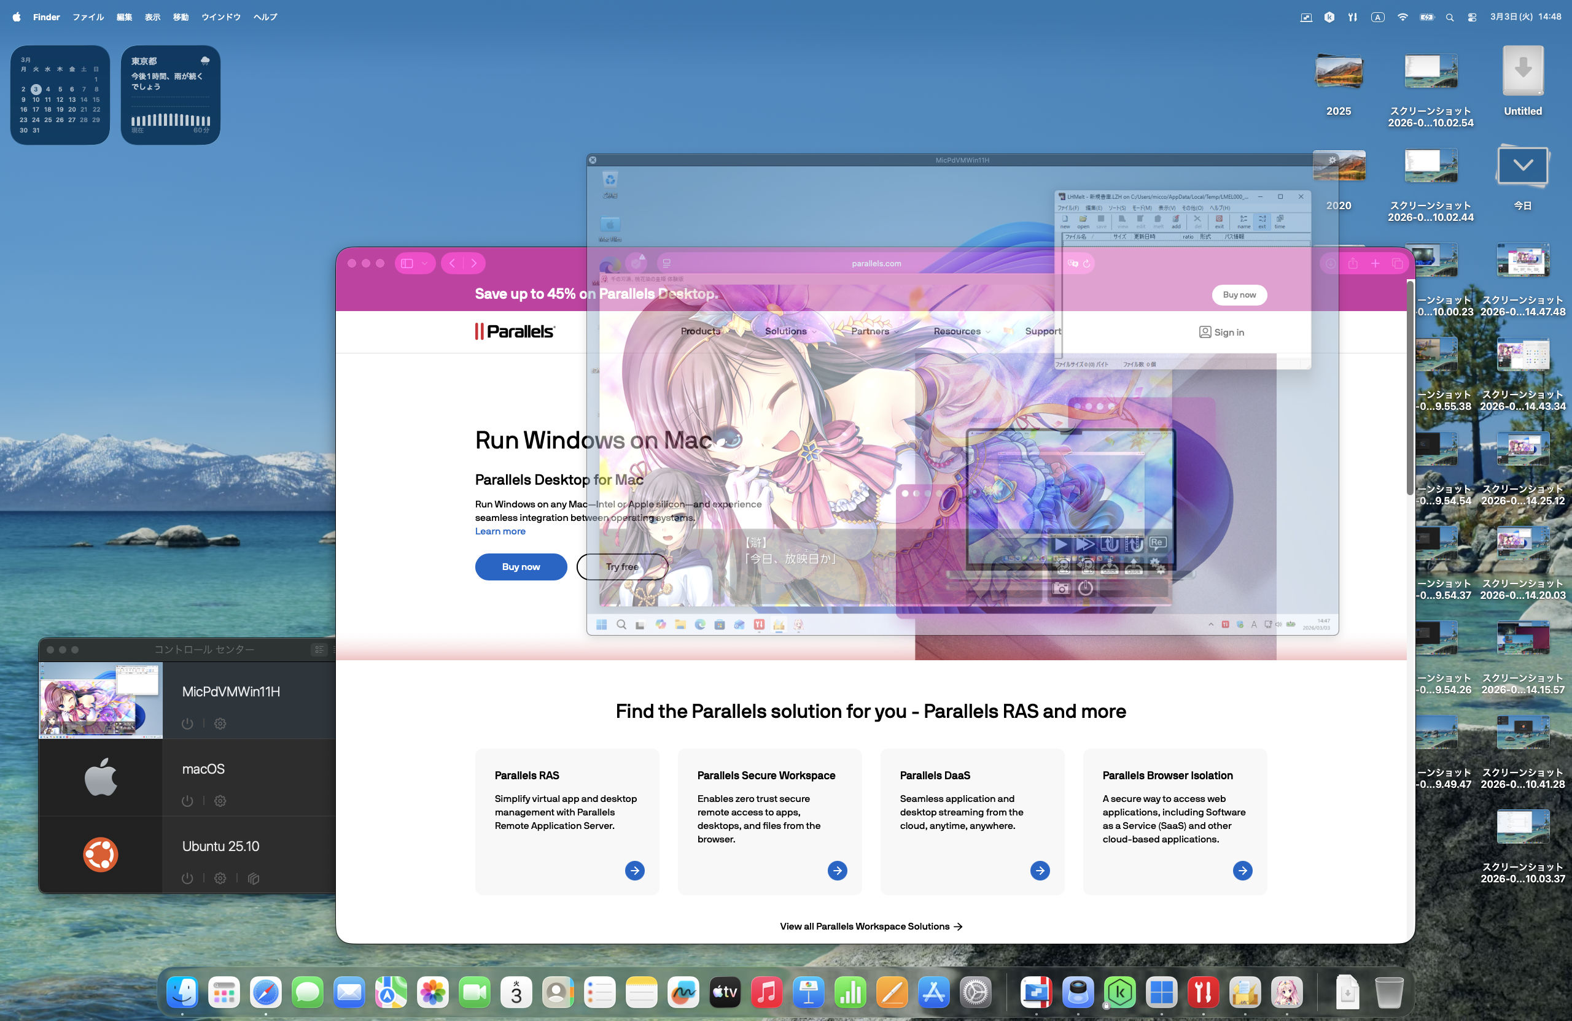The width and height of the screenshot is (1572, 1021).
Task: Switch Control Center to list view
Action: [x=319, y=649]
